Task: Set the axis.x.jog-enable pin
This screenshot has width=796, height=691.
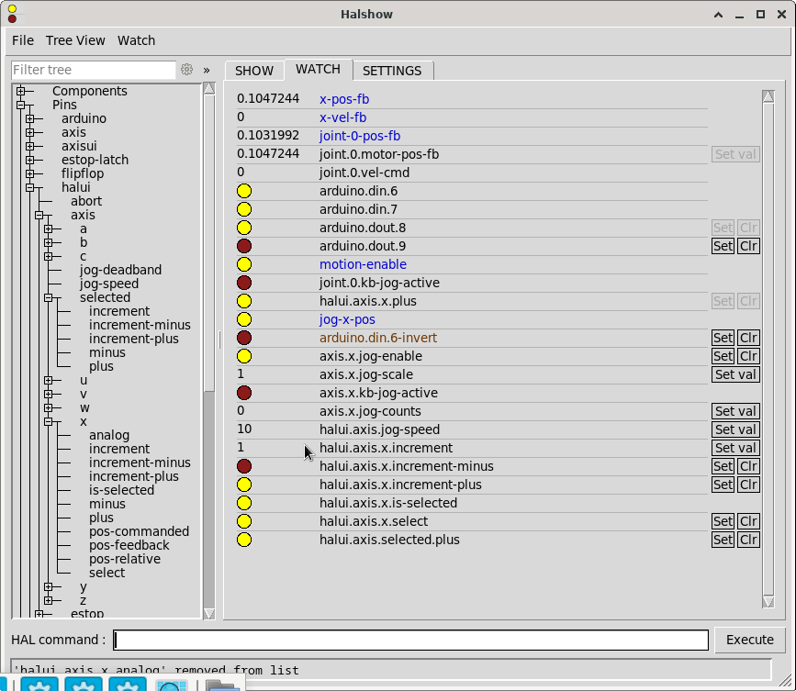Action: pyautogui.click(x=723, y=356)
